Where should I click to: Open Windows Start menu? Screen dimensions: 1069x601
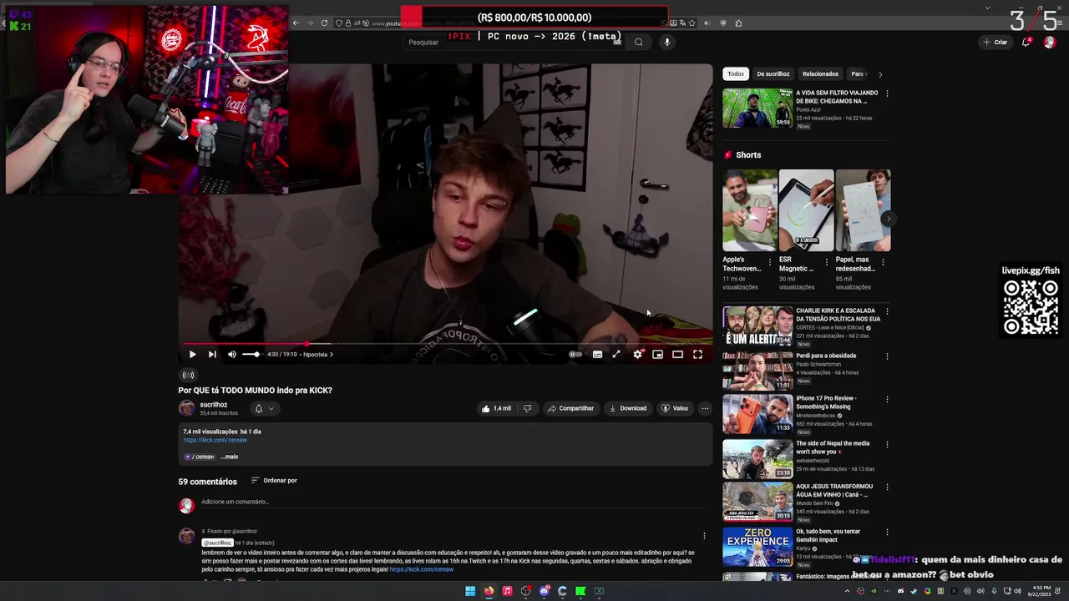pos(470,591)
